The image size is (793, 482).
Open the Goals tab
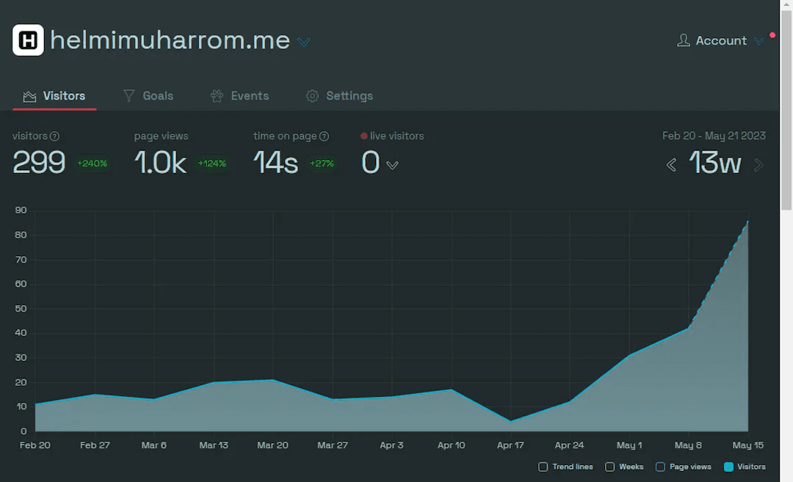[148, 96]
